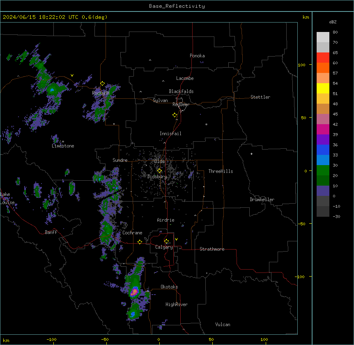Click the yellow v marker northwest of RockyMH
Viewport: 354px width, 345px height.
point(72,75)
